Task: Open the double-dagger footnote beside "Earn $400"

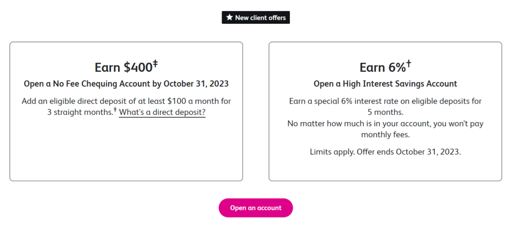Action: (155, 63)
